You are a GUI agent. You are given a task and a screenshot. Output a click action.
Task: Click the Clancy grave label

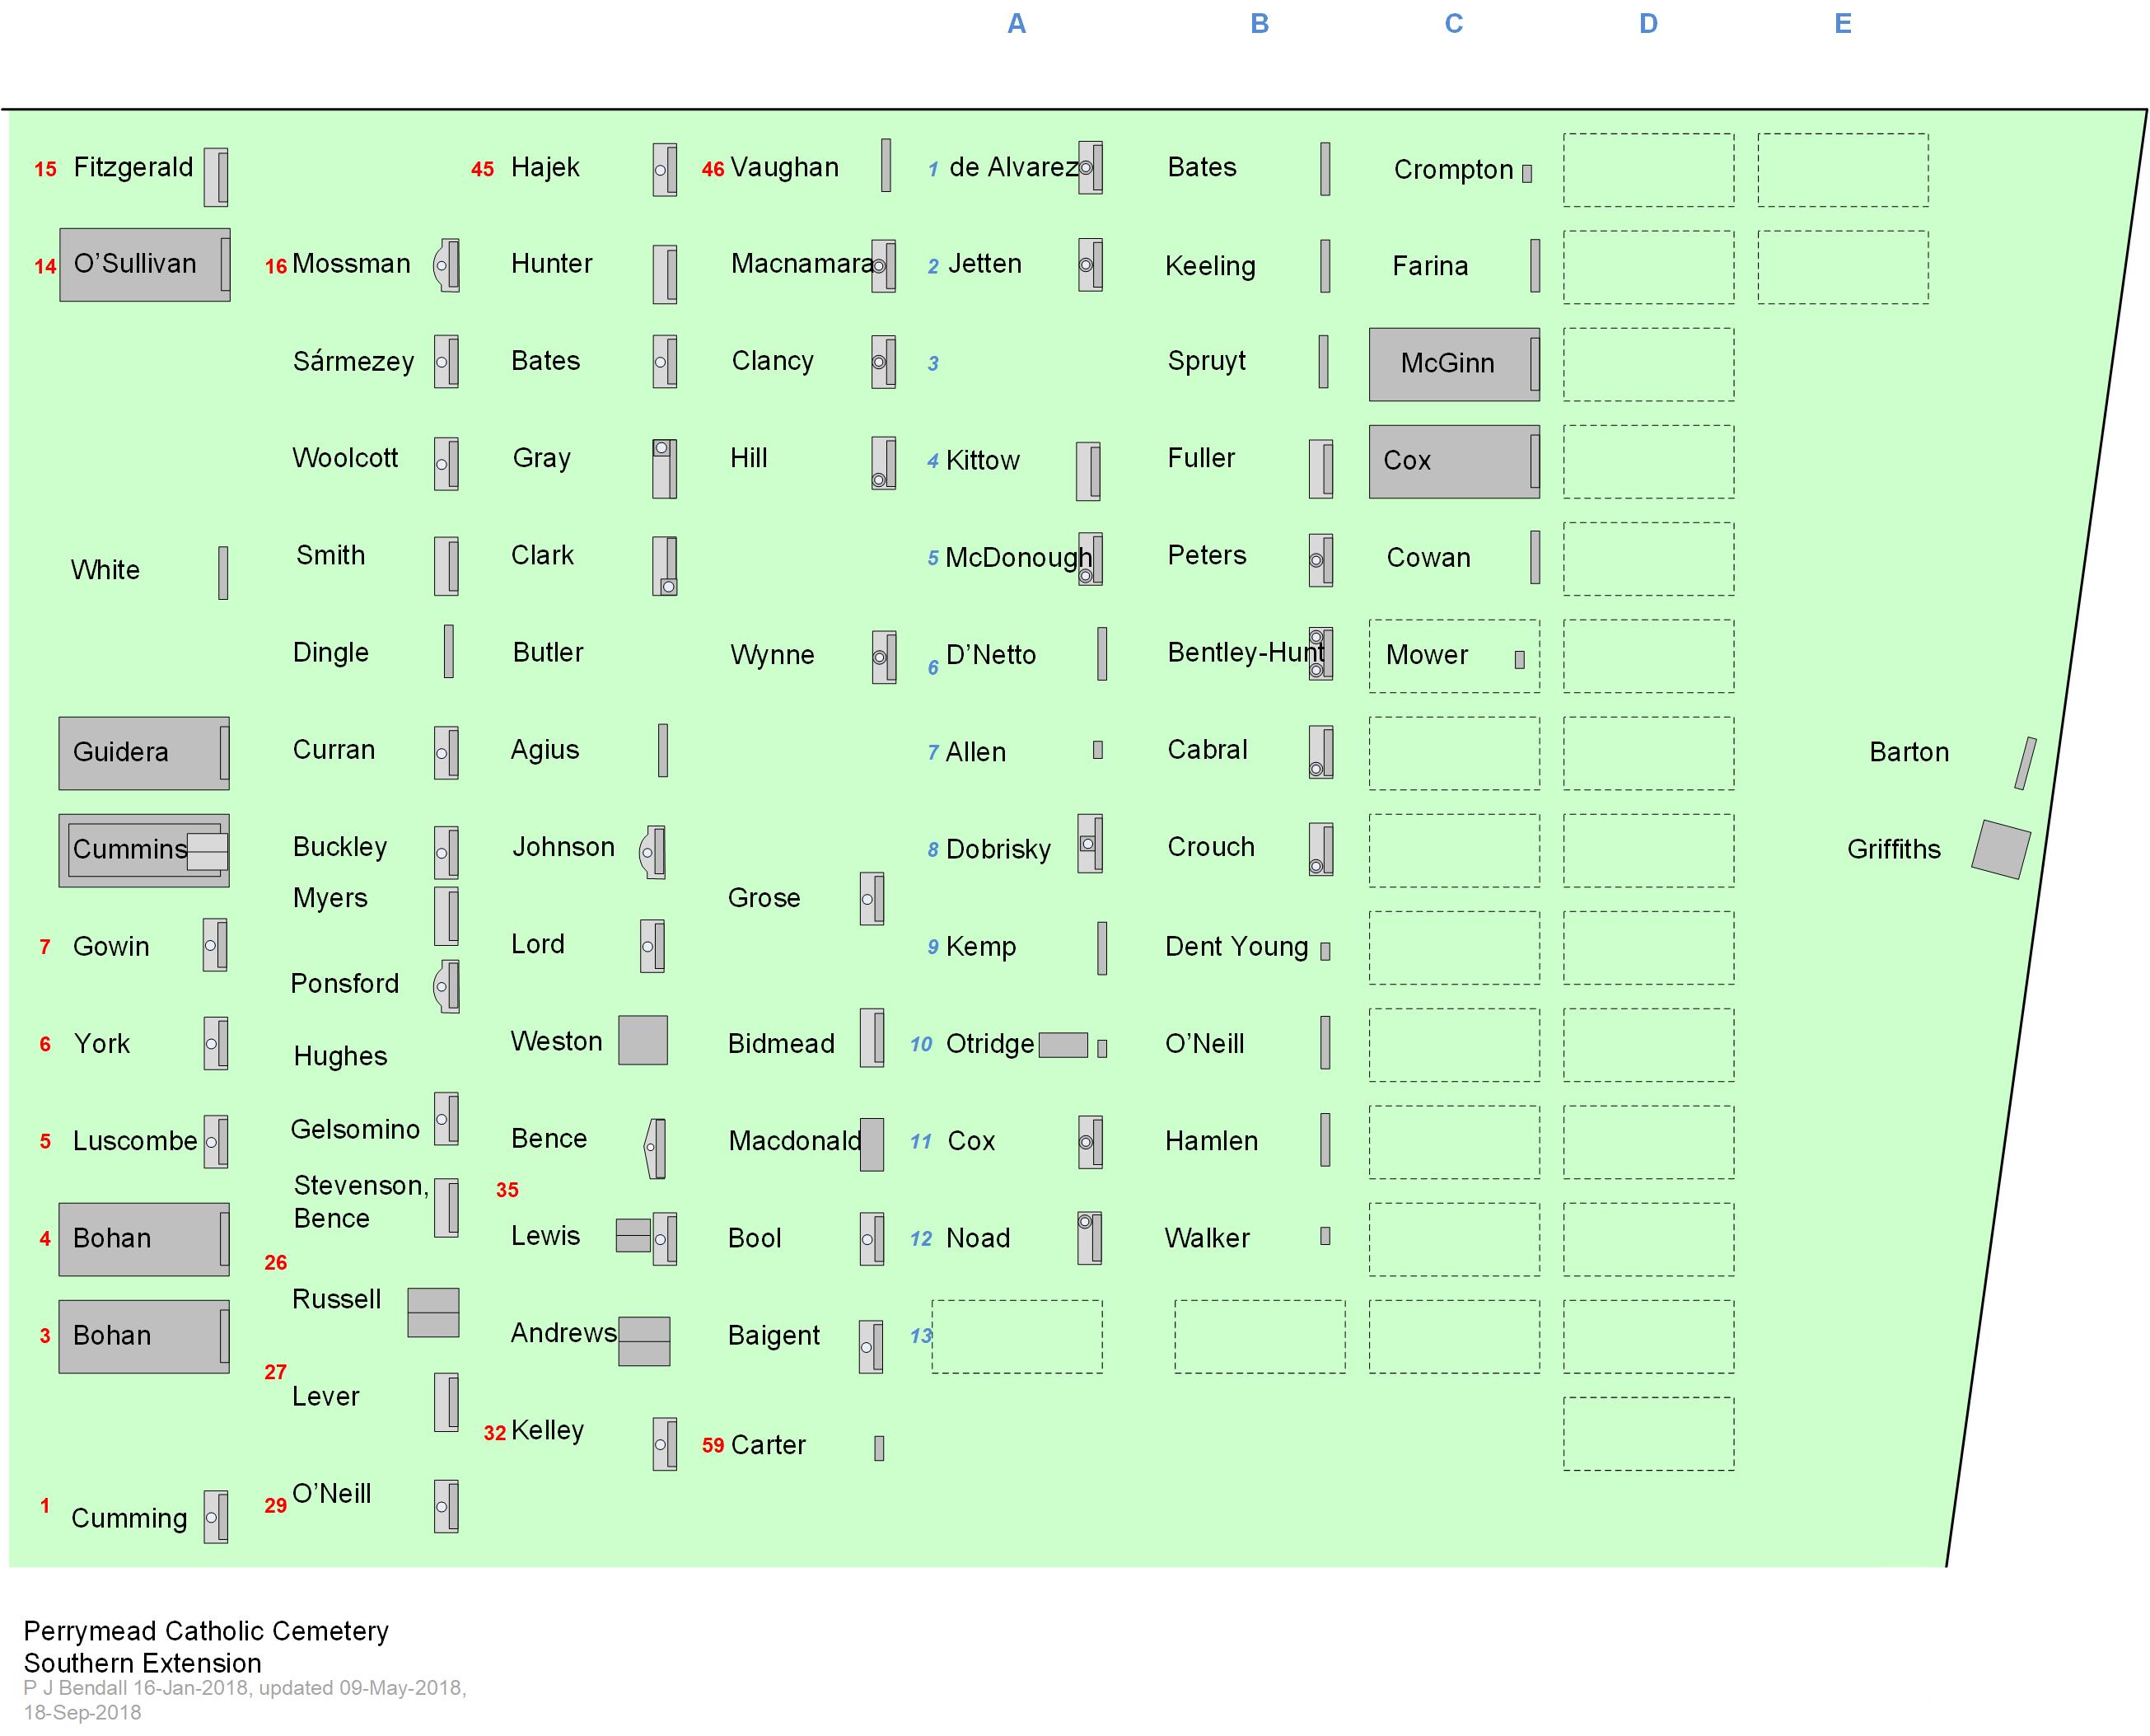[x=773, y=361]
